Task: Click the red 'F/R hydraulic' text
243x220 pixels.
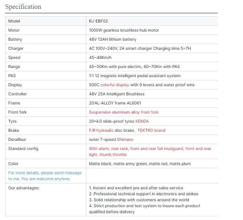Action: [101, 130]
